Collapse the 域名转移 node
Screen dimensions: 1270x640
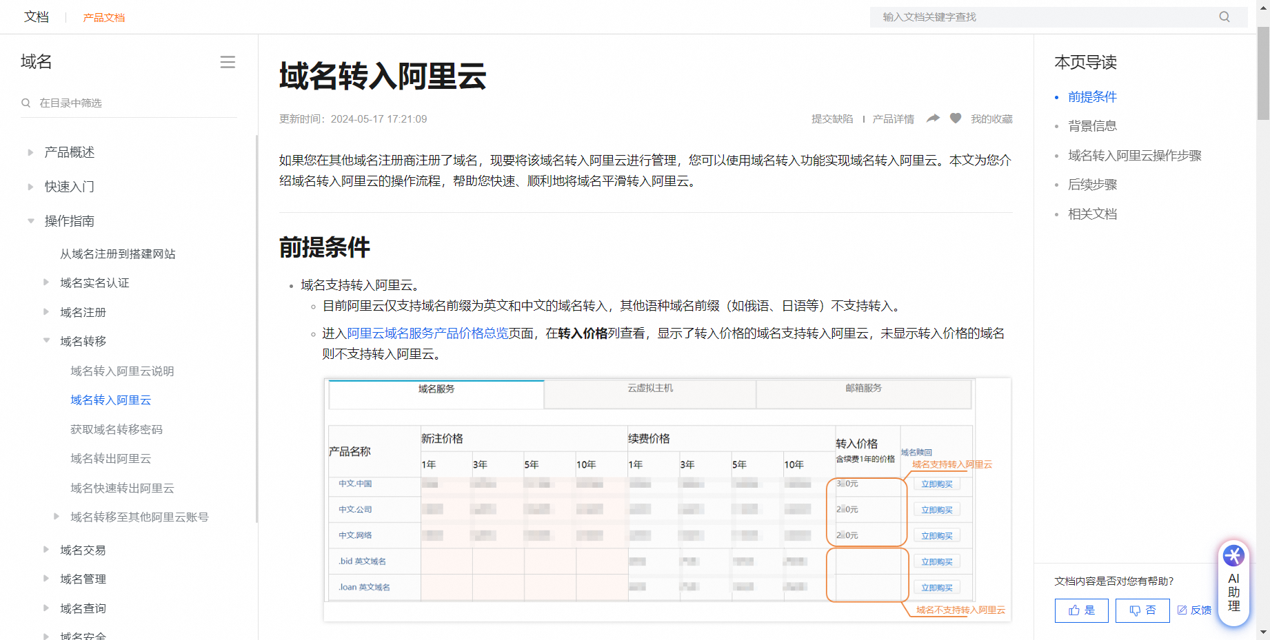pyautogui.click(x=46, y=341)
